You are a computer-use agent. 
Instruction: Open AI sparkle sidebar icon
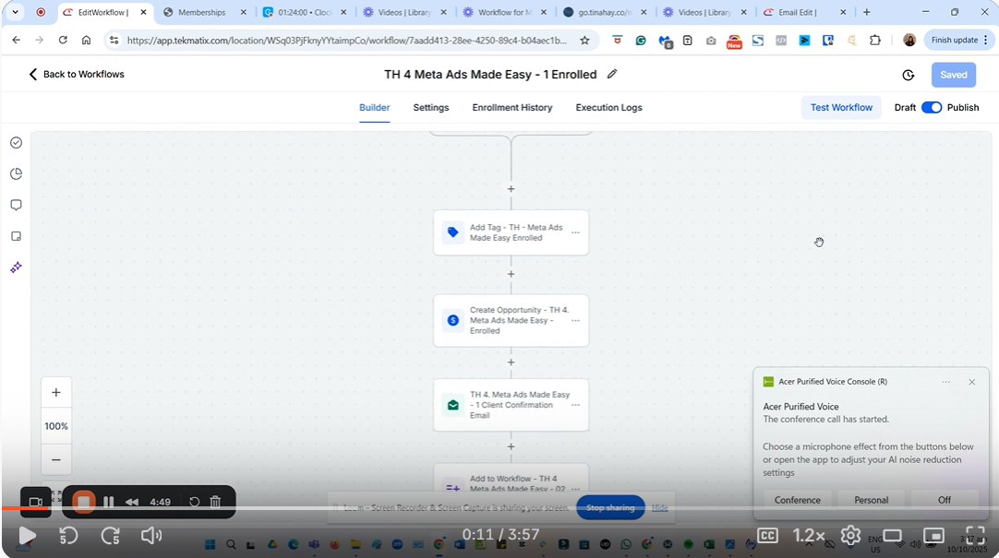[x=17, y=267]
